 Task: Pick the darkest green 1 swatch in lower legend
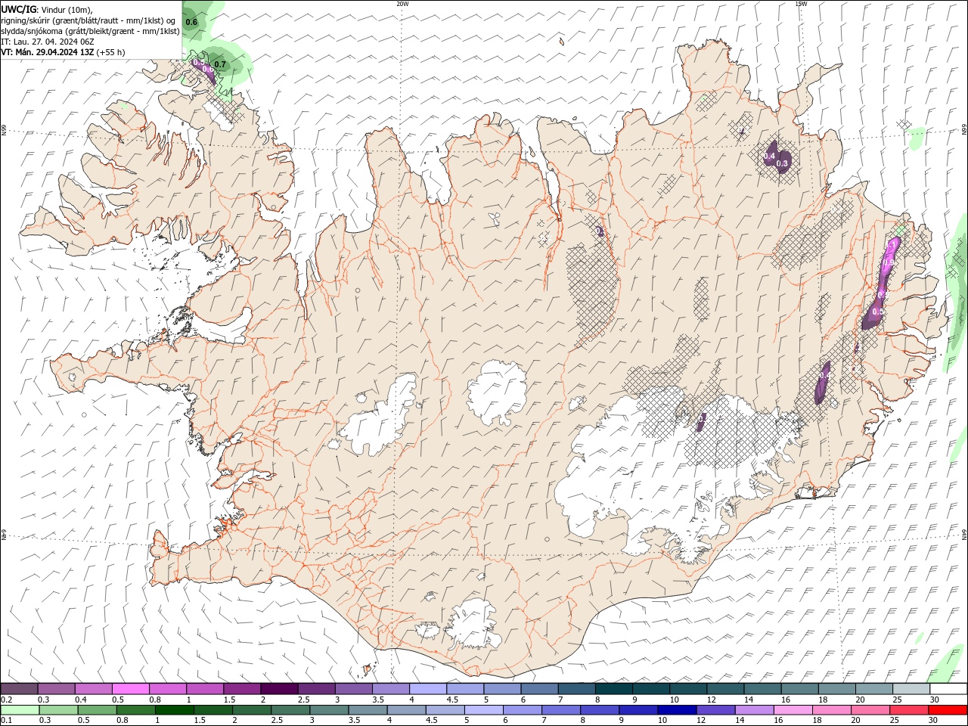click(174, 710)
